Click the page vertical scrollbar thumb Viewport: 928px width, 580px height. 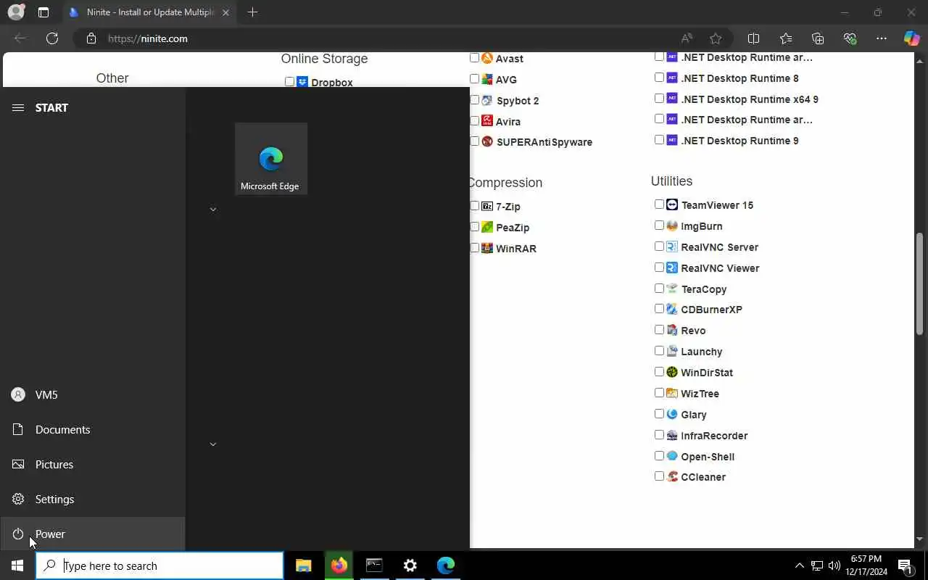click(920, 283)
